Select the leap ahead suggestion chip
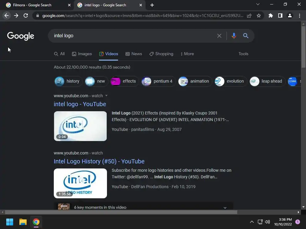 point(267,81)
